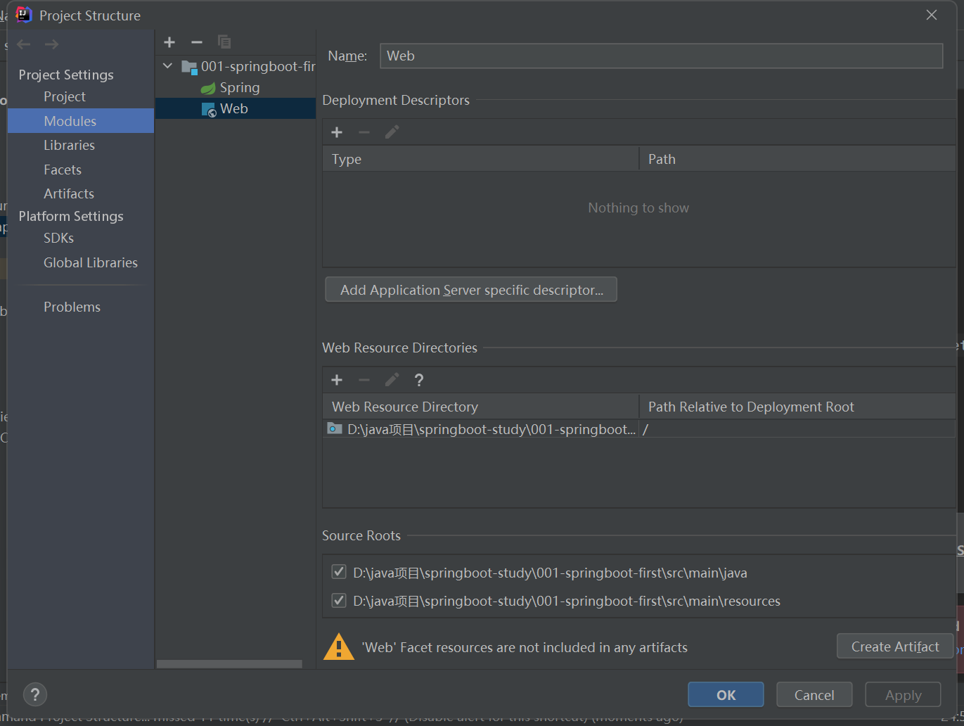Add a deployment descriptor with plus icon
The width and height of the screenshot is (964, 726).
point(337,132)
